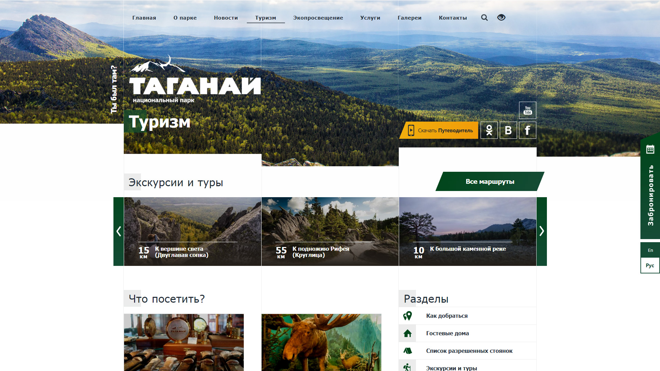This screenshot has width=660, height=371.
Task: Click the Все маршруты button
Action: [x=489, y=181]
